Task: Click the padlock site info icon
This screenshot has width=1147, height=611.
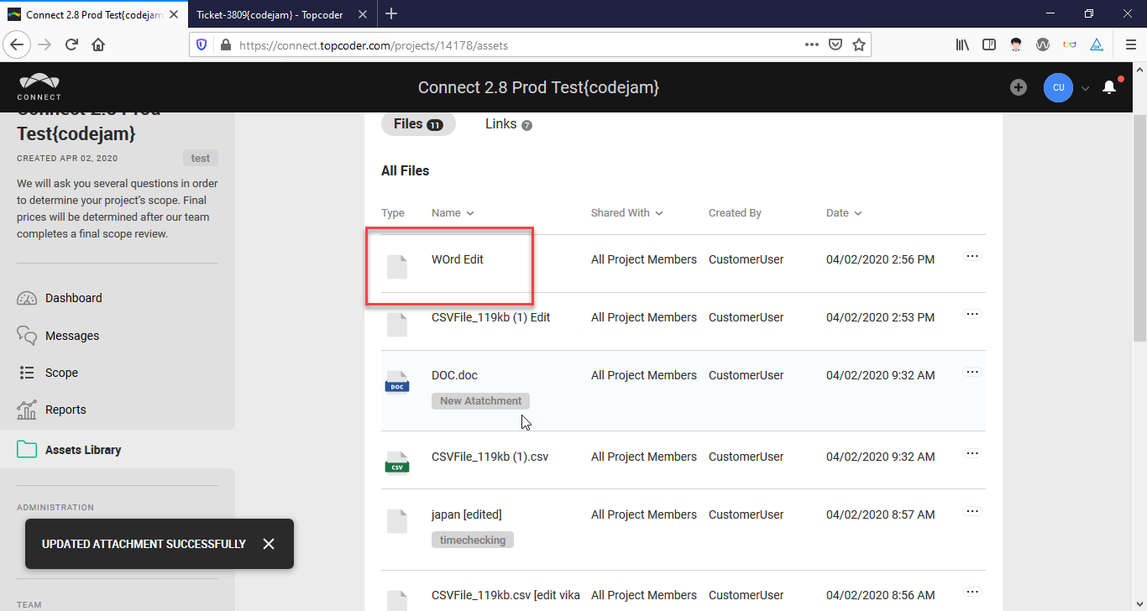Action: point(225,45)
